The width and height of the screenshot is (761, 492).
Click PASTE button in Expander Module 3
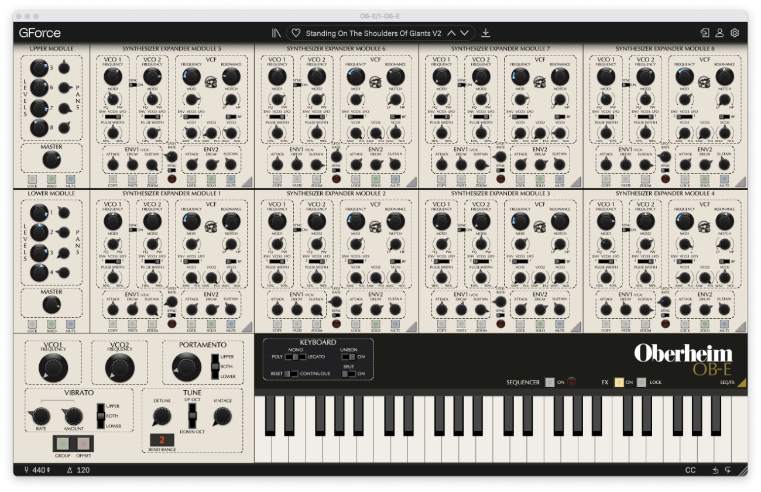point(461,324)
